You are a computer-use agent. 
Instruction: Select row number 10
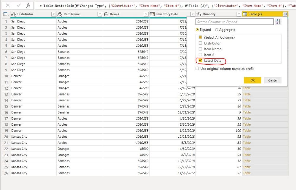[x=6, y=76]
